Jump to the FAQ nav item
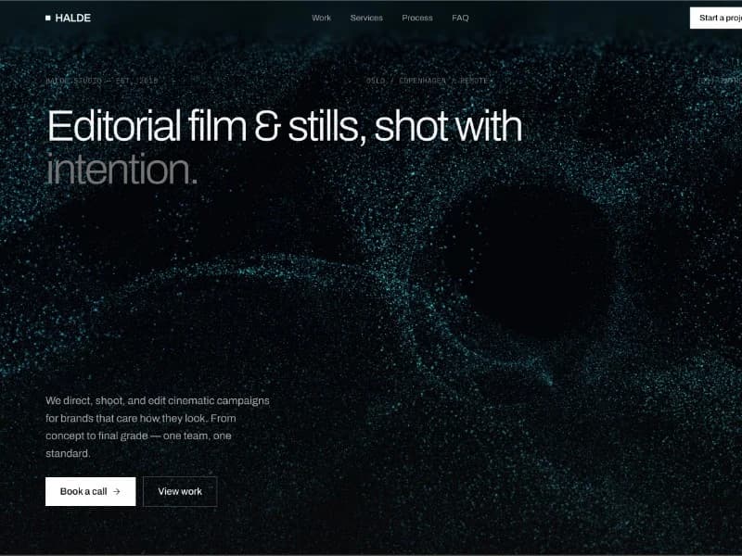Viewport: 742px width, 556px height. click(x=460, y=18)
